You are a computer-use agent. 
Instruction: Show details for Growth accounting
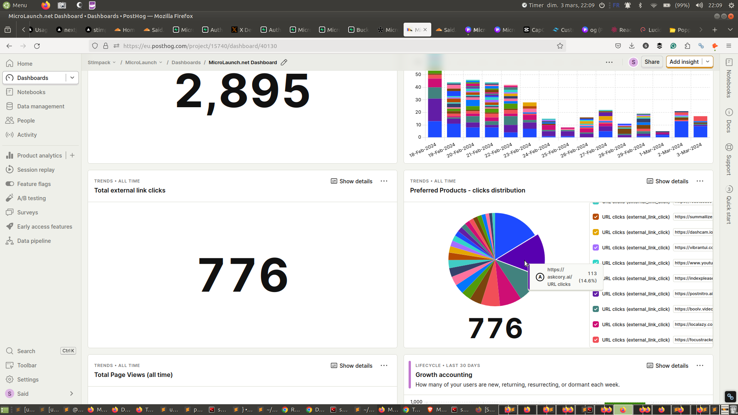click(x=668, y=365)
